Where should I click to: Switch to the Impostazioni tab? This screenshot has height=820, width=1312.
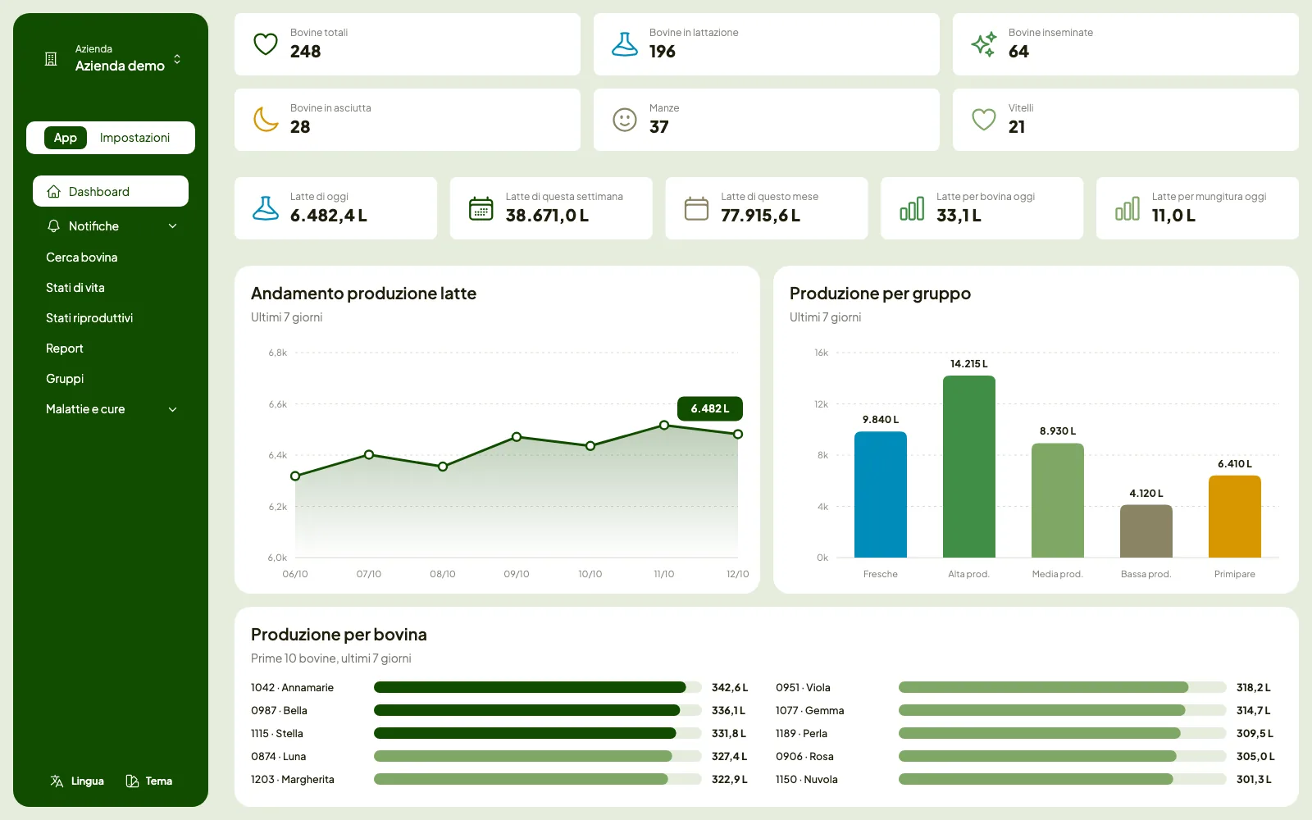click(x=134, y=138)
